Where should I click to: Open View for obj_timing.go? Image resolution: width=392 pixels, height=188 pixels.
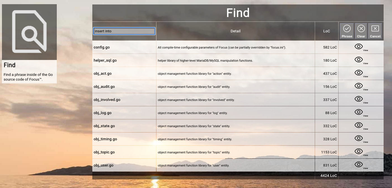tap(359, 138)
